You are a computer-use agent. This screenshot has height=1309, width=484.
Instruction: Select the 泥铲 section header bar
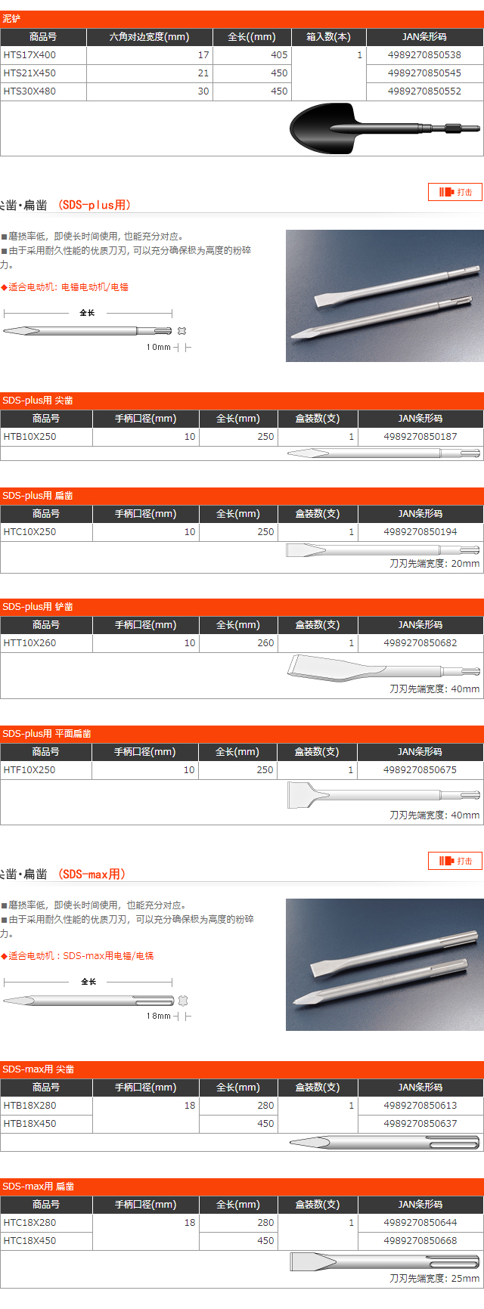(242, 19)
